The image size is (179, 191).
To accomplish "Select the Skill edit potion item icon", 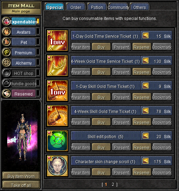I will coord(57,141).
